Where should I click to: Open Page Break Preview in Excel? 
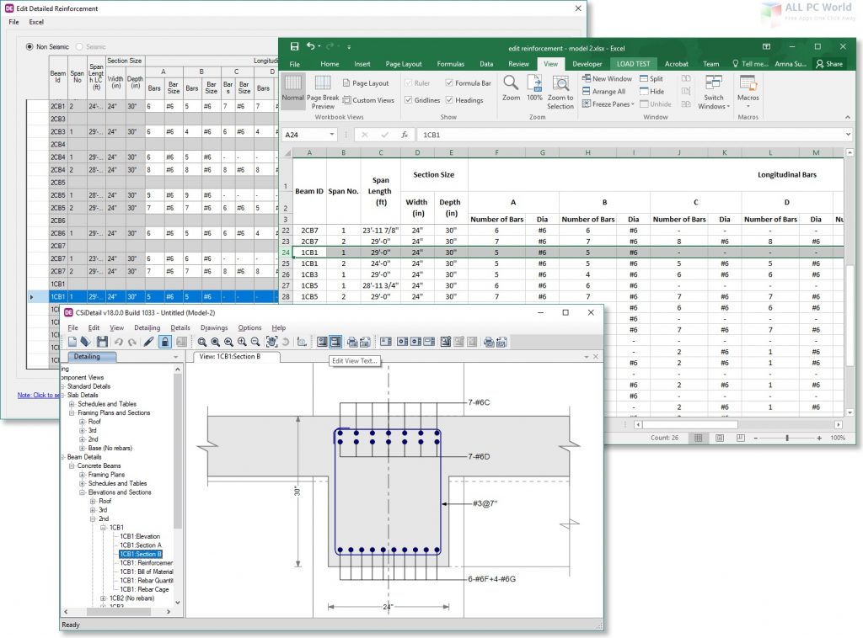(323, 92)
